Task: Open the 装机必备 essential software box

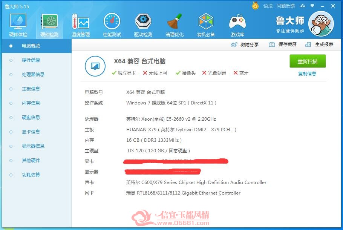Action: pyautogui.click(x=206, y=25)
